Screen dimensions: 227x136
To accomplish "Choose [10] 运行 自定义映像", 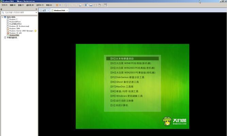I will tap(122, 101).
